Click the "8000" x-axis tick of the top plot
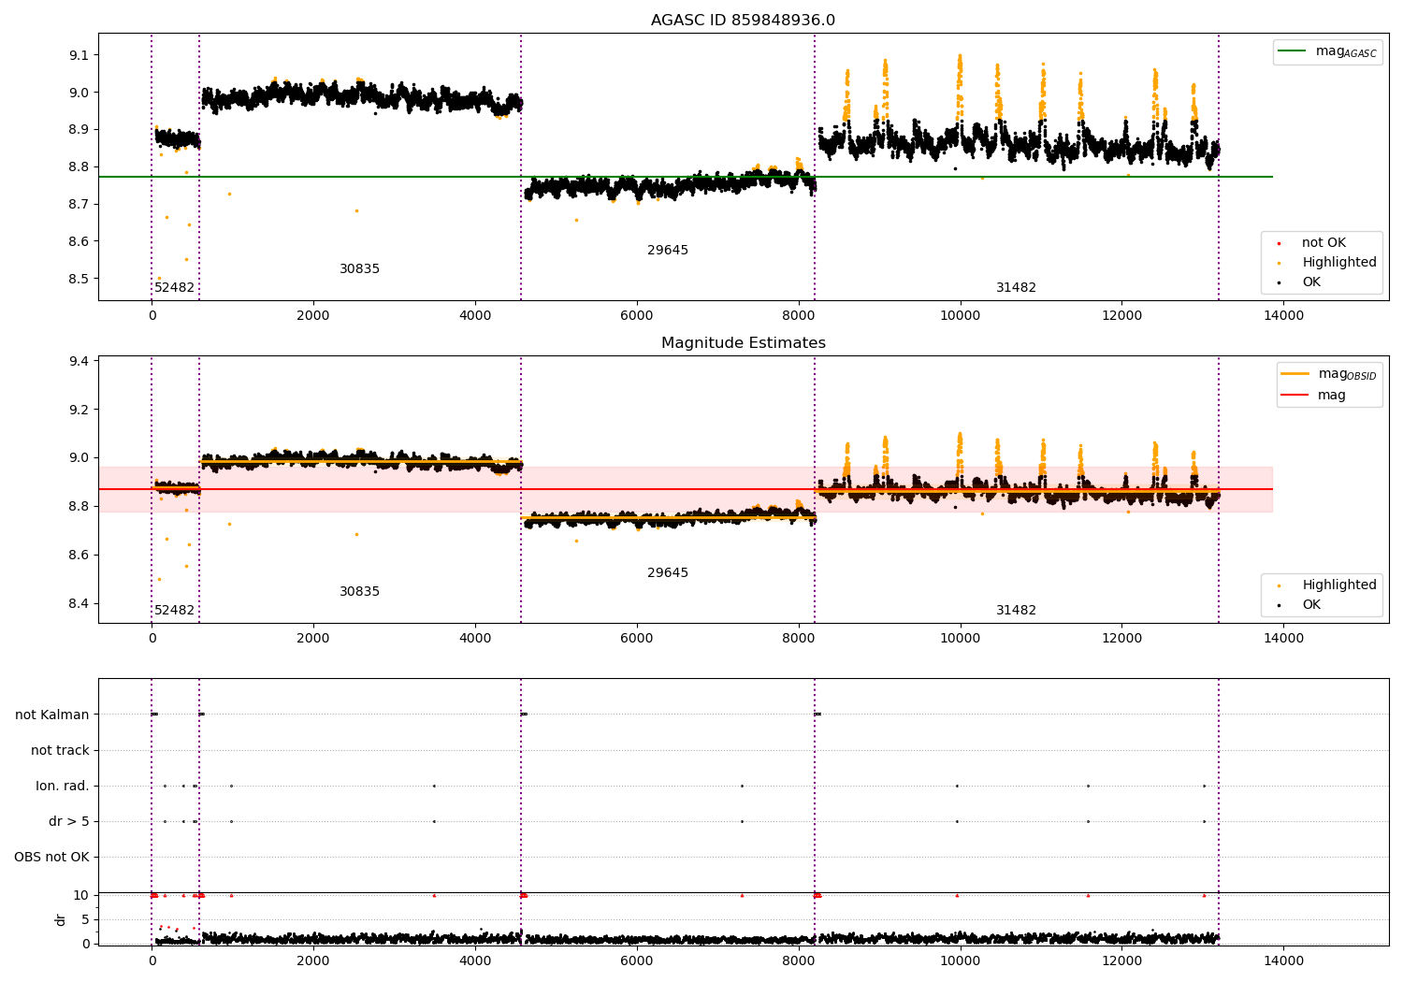1403x982 pixels. point(798,315)
